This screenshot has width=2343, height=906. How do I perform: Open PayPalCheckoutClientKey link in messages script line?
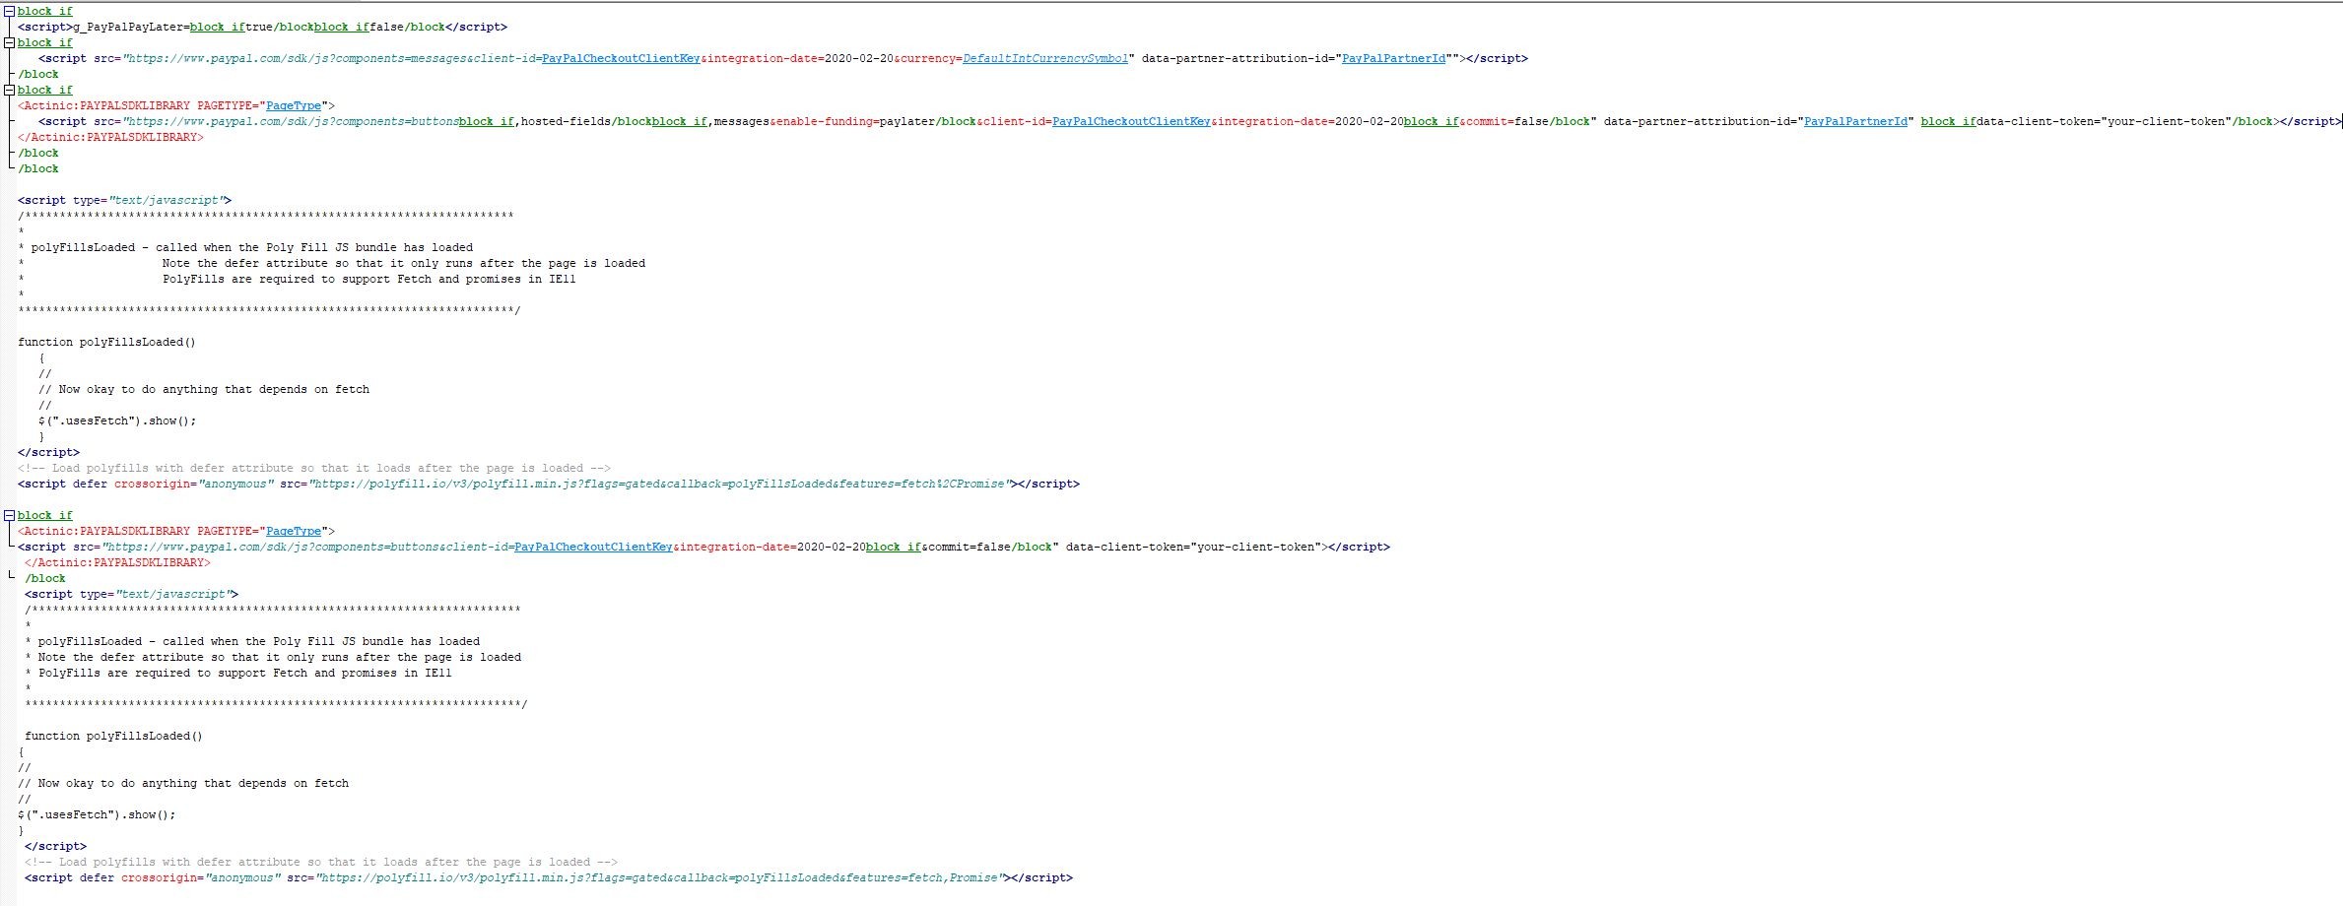point(621,59)
